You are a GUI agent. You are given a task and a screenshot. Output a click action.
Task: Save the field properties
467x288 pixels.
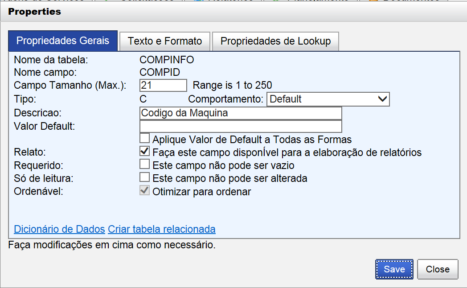tap(394, 269)
